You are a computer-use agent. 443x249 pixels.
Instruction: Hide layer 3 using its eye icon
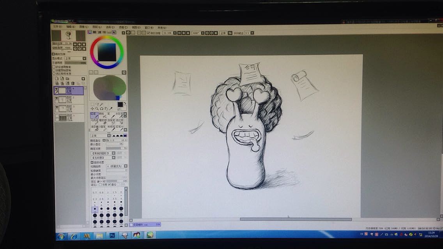56,107
